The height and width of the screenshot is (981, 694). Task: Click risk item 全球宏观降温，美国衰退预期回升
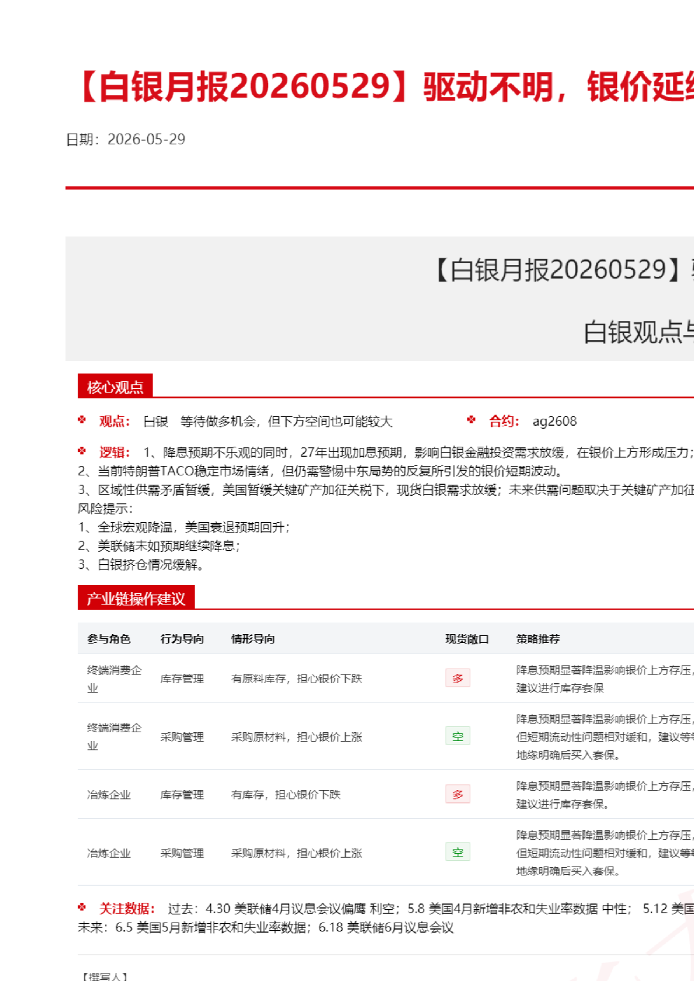click(183, 527)
